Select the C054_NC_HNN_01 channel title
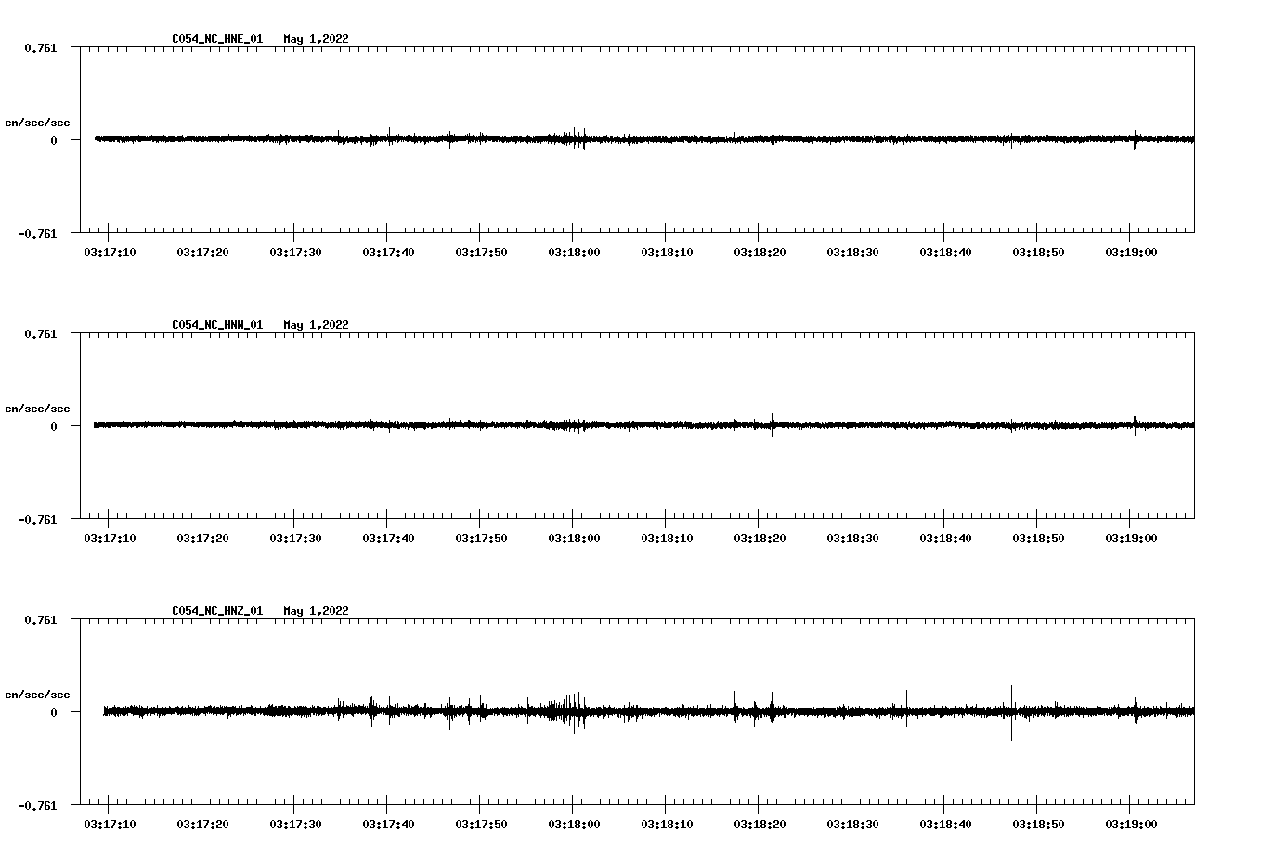Viewport: 1261px width, 858px height. pos(217,325)
